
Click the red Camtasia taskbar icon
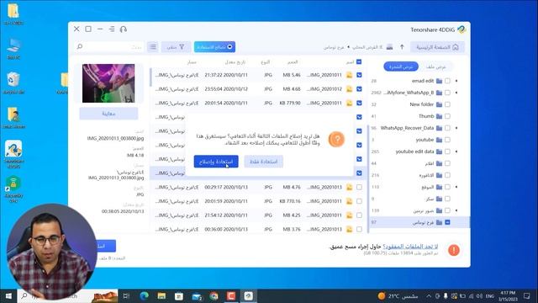231,295
